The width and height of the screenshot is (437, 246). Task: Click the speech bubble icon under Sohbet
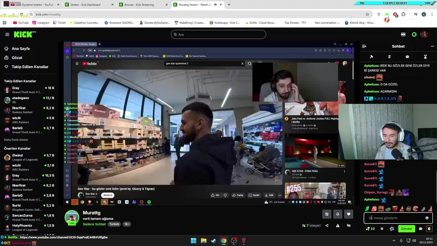tap(407, 57)
